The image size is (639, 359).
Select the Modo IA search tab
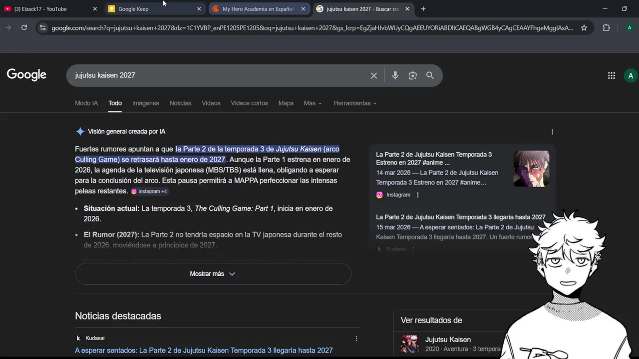click(86, 103)
